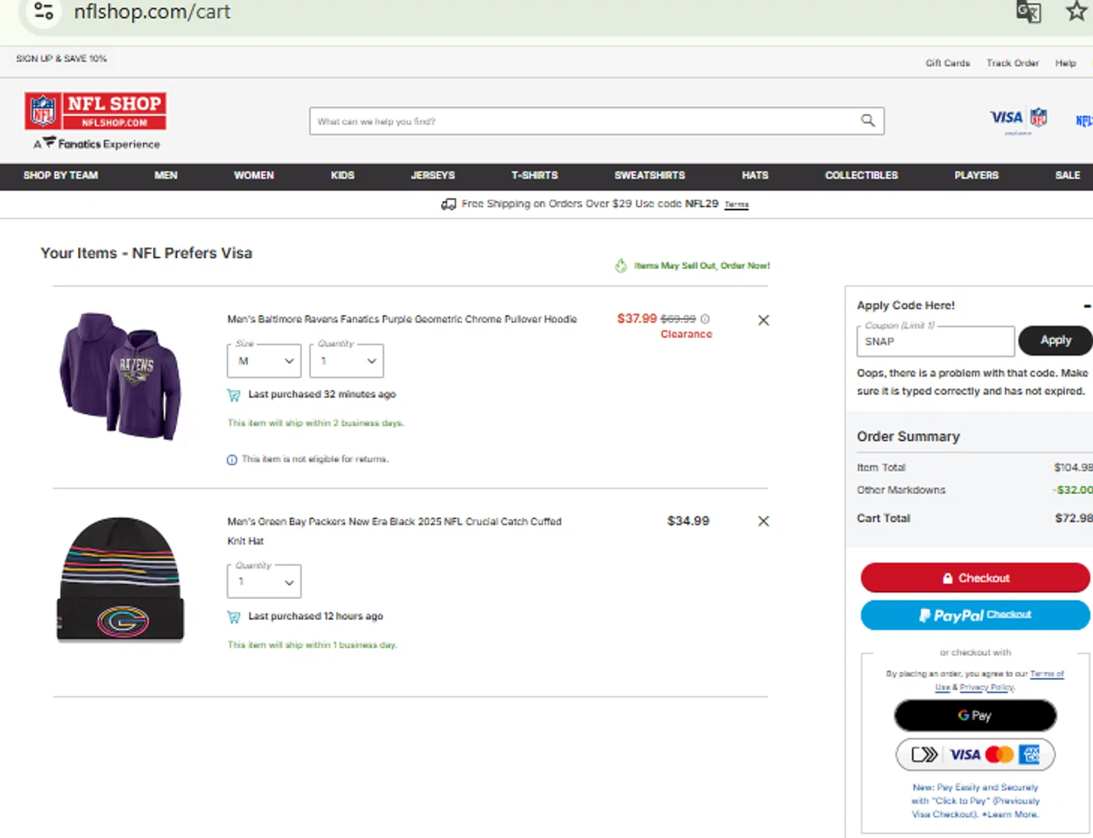Image resolution: width=1093 pixels, height=838 pixels.
Task: Open the browser translate page icon
Action: pos(1028,12)
